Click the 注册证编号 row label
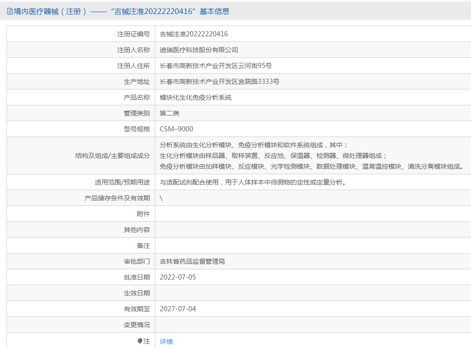Image resolution: width=471 pixels, height=349 pixels. (133, 34)
